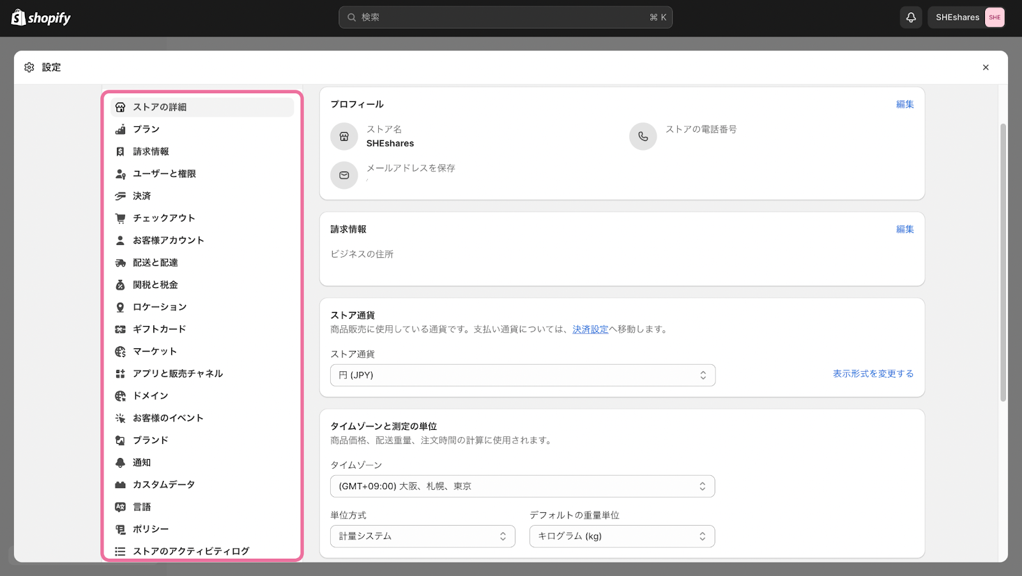Close the settings panel

[x=986, y=68]
